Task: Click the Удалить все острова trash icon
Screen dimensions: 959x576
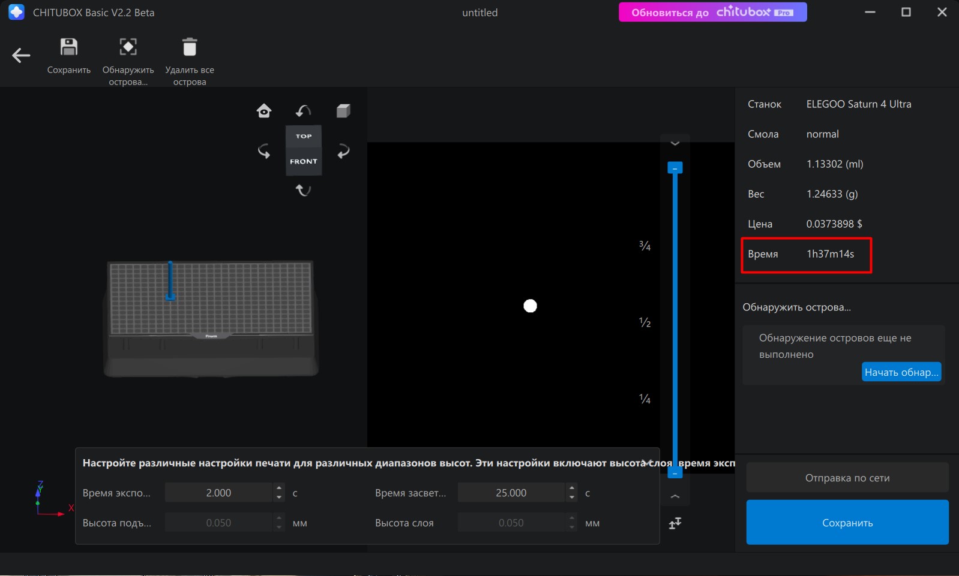Action: pyautogui.click(x=190, y=47)
